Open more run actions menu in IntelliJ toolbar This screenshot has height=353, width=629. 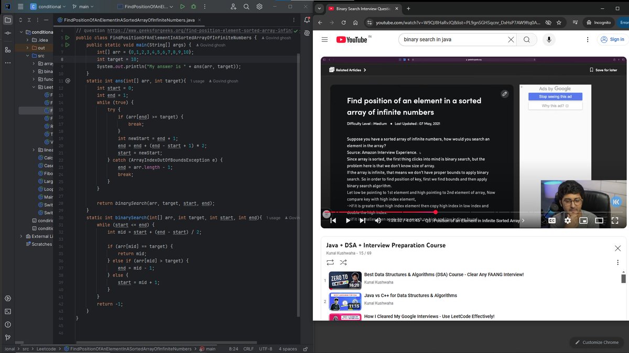(205, 7)
